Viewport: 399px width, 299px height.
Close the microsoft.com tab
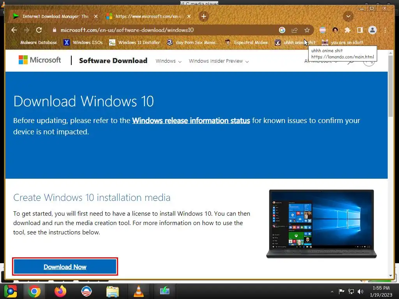(x=189, y=16)
